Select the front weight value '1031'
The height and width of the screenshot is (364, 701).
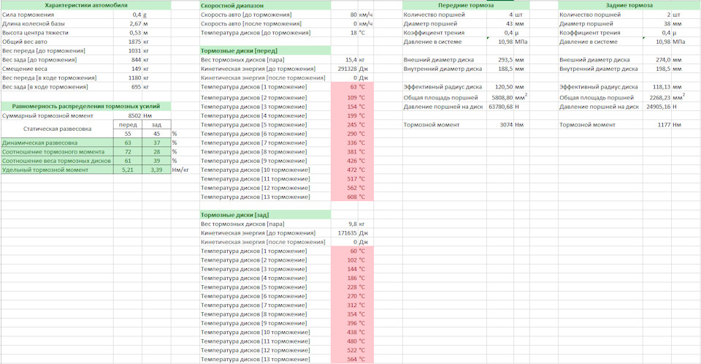tap(127, 50)
